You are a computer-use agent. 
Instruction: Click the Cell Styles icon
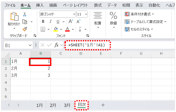tap(127, 29)
